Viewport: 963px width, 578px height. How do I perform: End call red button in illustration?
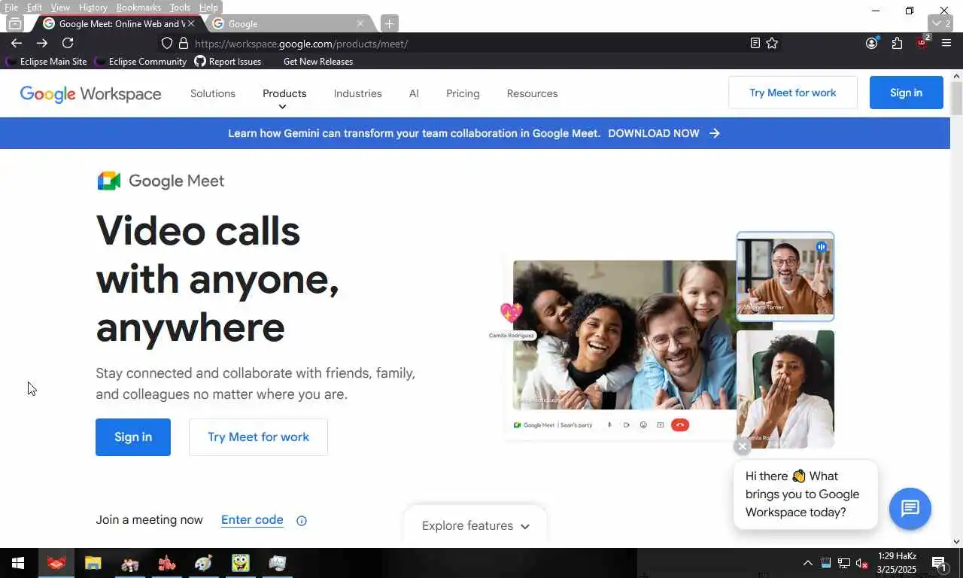(679, 425)
